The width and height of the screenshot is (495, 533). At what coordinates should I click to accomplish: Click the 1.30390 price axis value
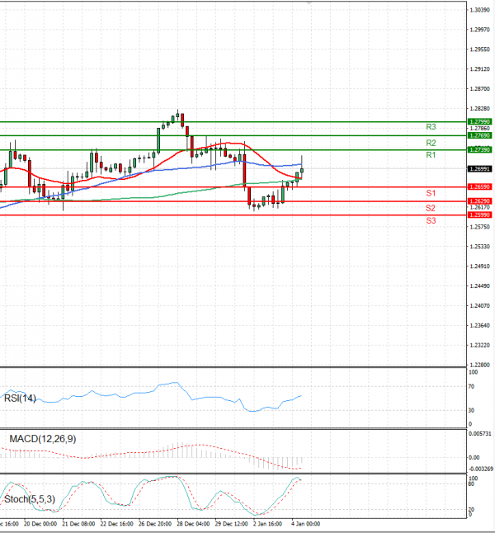pyautogui.click(x=479, y=10)
